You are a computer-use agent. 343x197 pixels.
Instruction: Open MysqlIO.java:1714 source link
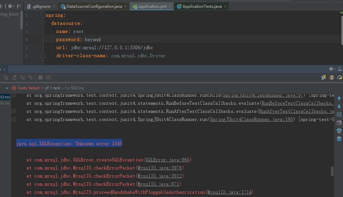pos(230,192)
